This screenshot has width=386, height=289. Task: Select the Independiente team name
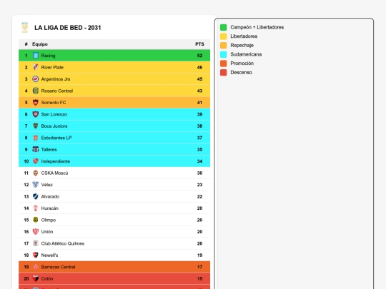pyautogui.click(x=56, y=161)
